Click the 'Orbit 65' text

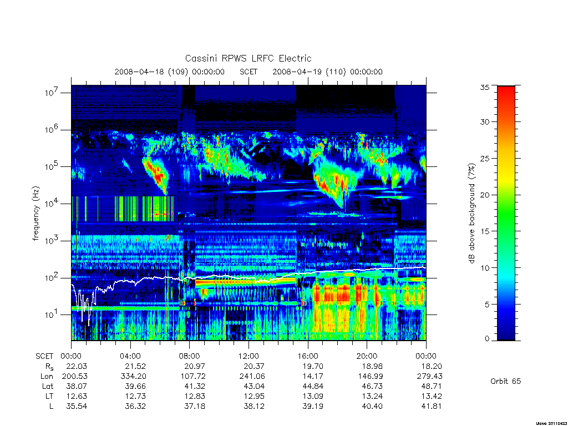click(506, 381)
